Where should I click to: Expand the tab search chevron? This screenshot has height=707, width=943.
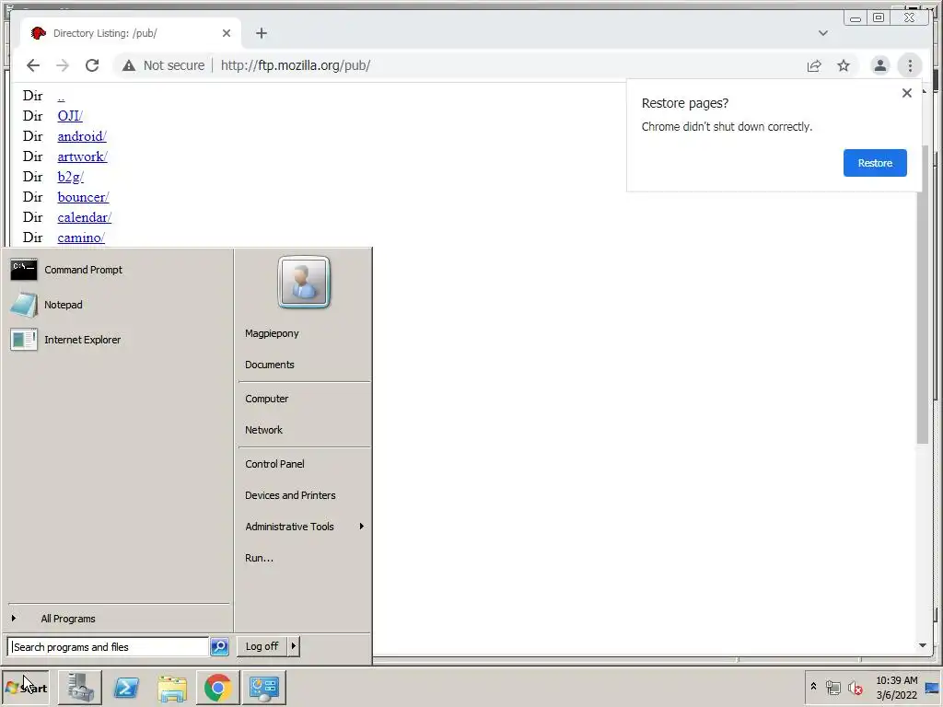pos(823,33)
